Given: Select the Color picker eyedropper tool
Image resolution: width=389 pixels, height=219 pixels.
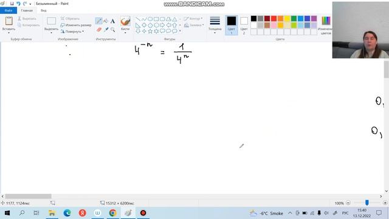Looking at the screenshot, I should click(106, 30).
